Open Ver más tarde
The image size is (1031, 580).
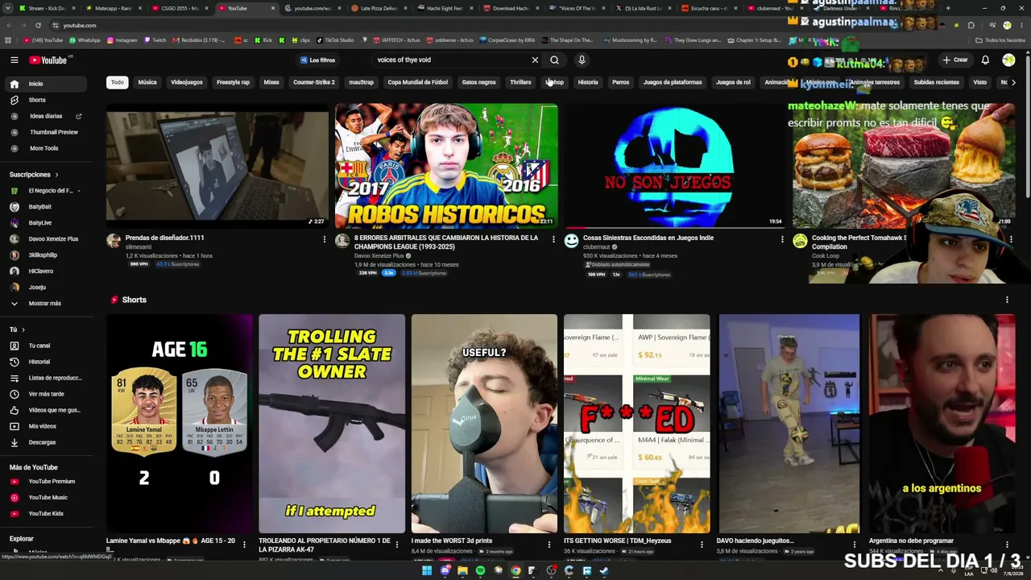[46, 394]
